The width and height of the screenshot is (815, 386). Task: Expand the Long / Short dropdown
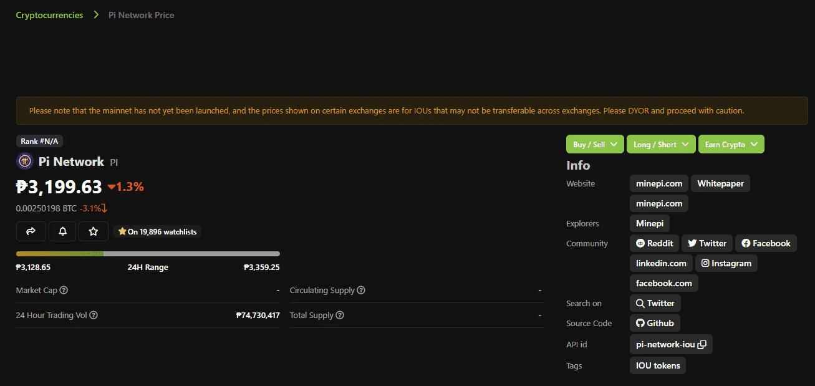(661, 144)
